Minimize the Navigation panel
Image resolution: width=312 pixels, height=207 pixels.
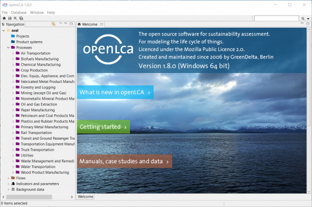[66, 23]
